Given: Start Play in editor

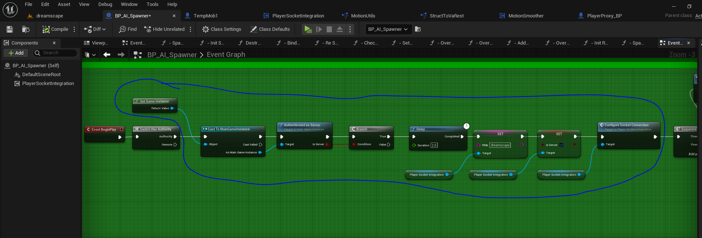Looking at the screenshot, I should pos(308,29).
